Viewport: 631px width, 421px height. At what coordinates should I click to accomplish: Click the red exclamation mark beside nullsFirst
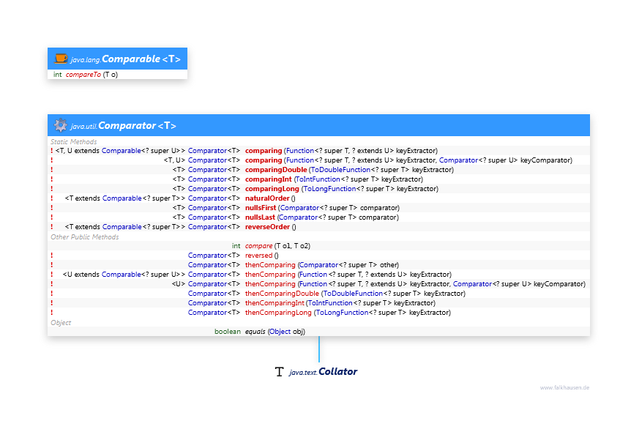51,208
